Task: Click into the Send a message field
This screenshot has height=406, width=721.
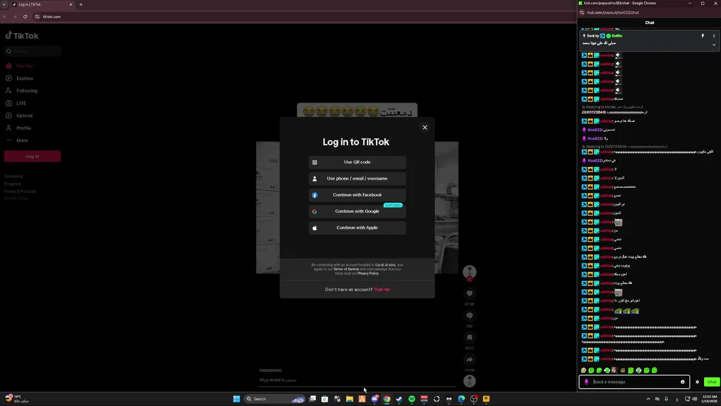Action: coord(635,382)
